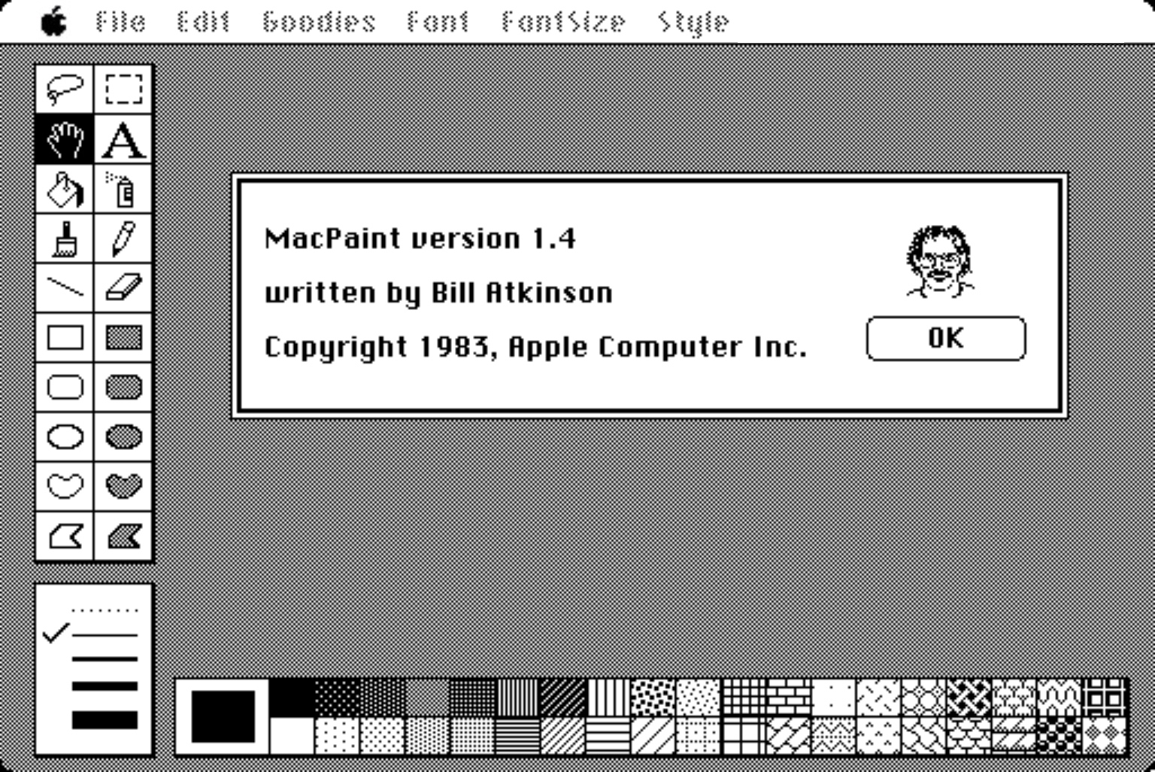Open the Goodies menu
The height and width of the screenshot is (772, 1155).
click(319, 22)
